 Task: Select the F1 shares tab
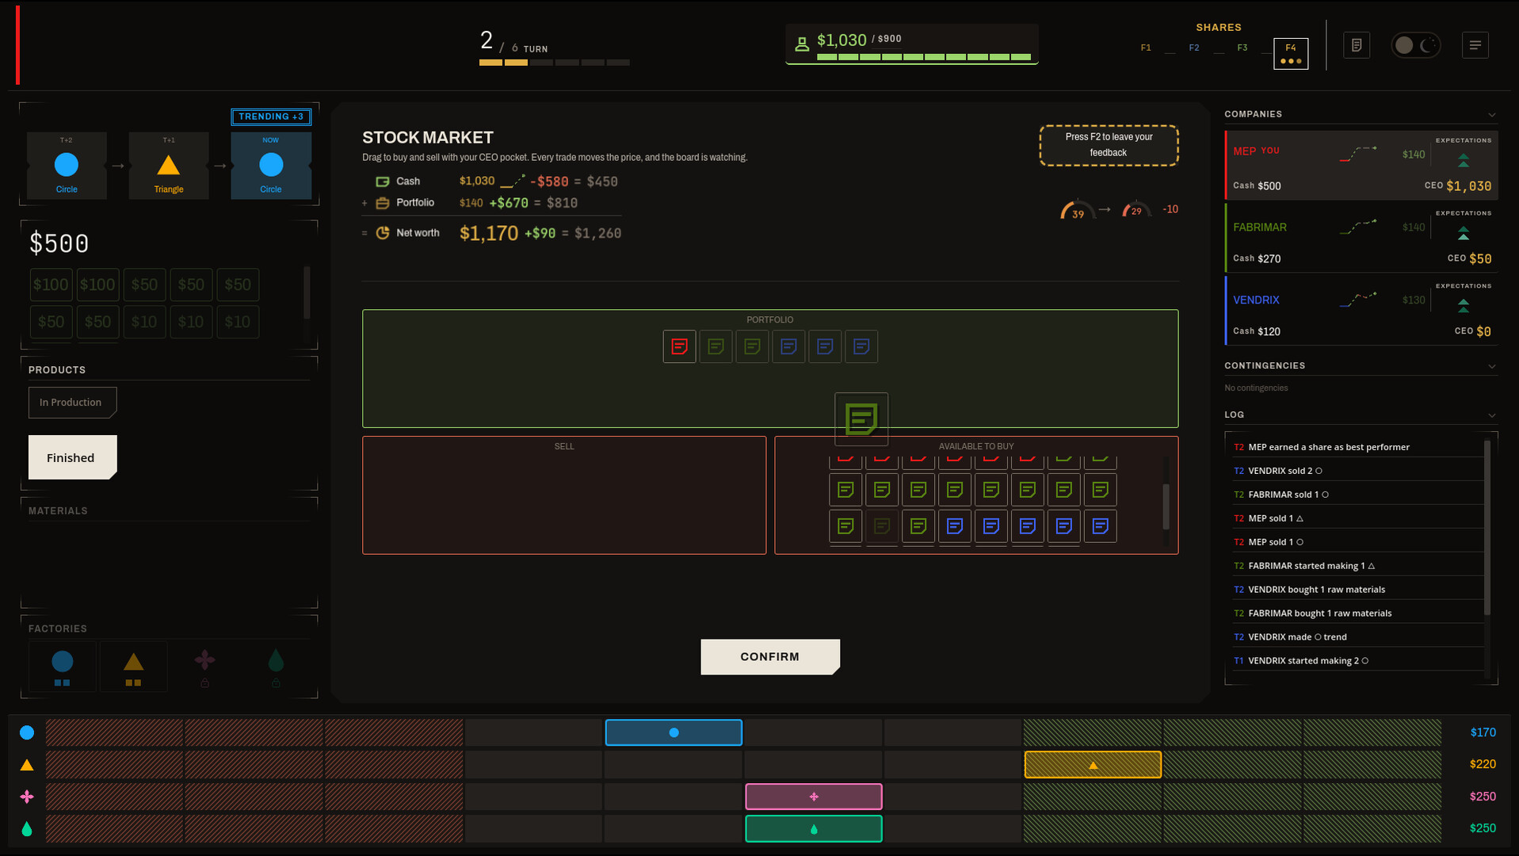pyautogui.click(x=1146, y=48)
